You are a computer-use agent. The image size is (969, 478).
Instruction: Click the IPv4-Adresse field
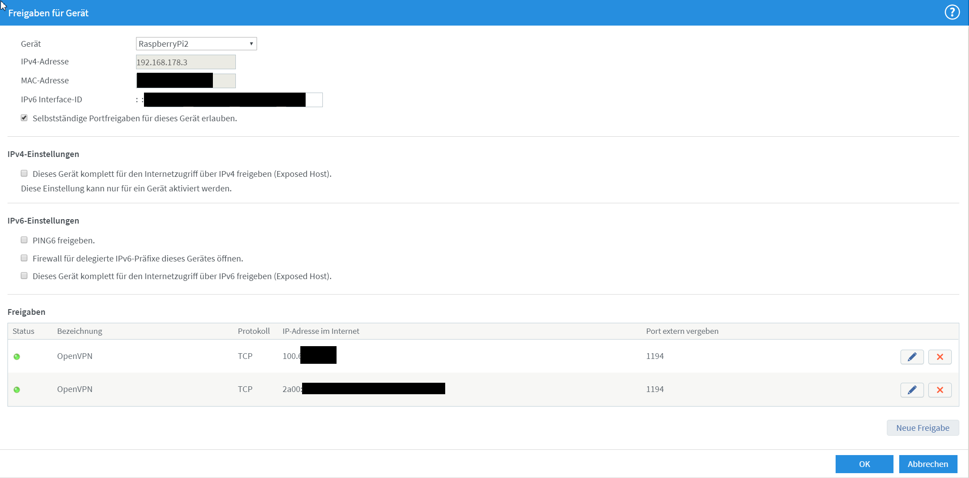pyautogui.click(x=185, y=62)
